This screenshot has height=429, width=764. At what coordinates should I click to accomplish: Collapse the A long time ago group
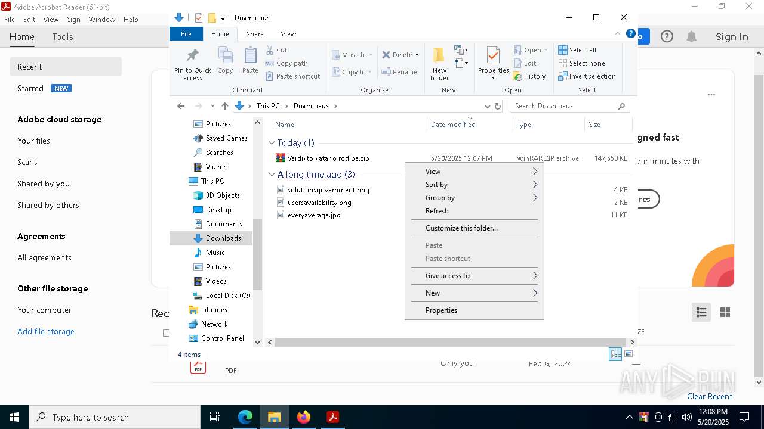point(272,175)
